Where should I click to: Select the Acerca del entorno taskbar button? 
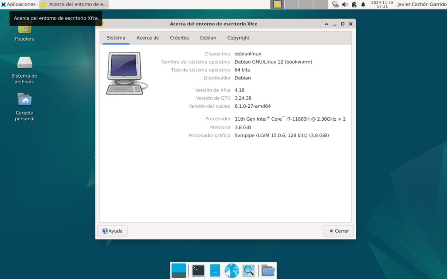coord(74,4)
